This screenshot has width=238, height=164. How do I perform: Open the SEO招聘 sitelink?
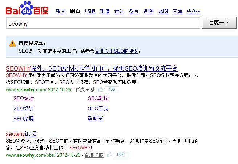coord(24,119)
